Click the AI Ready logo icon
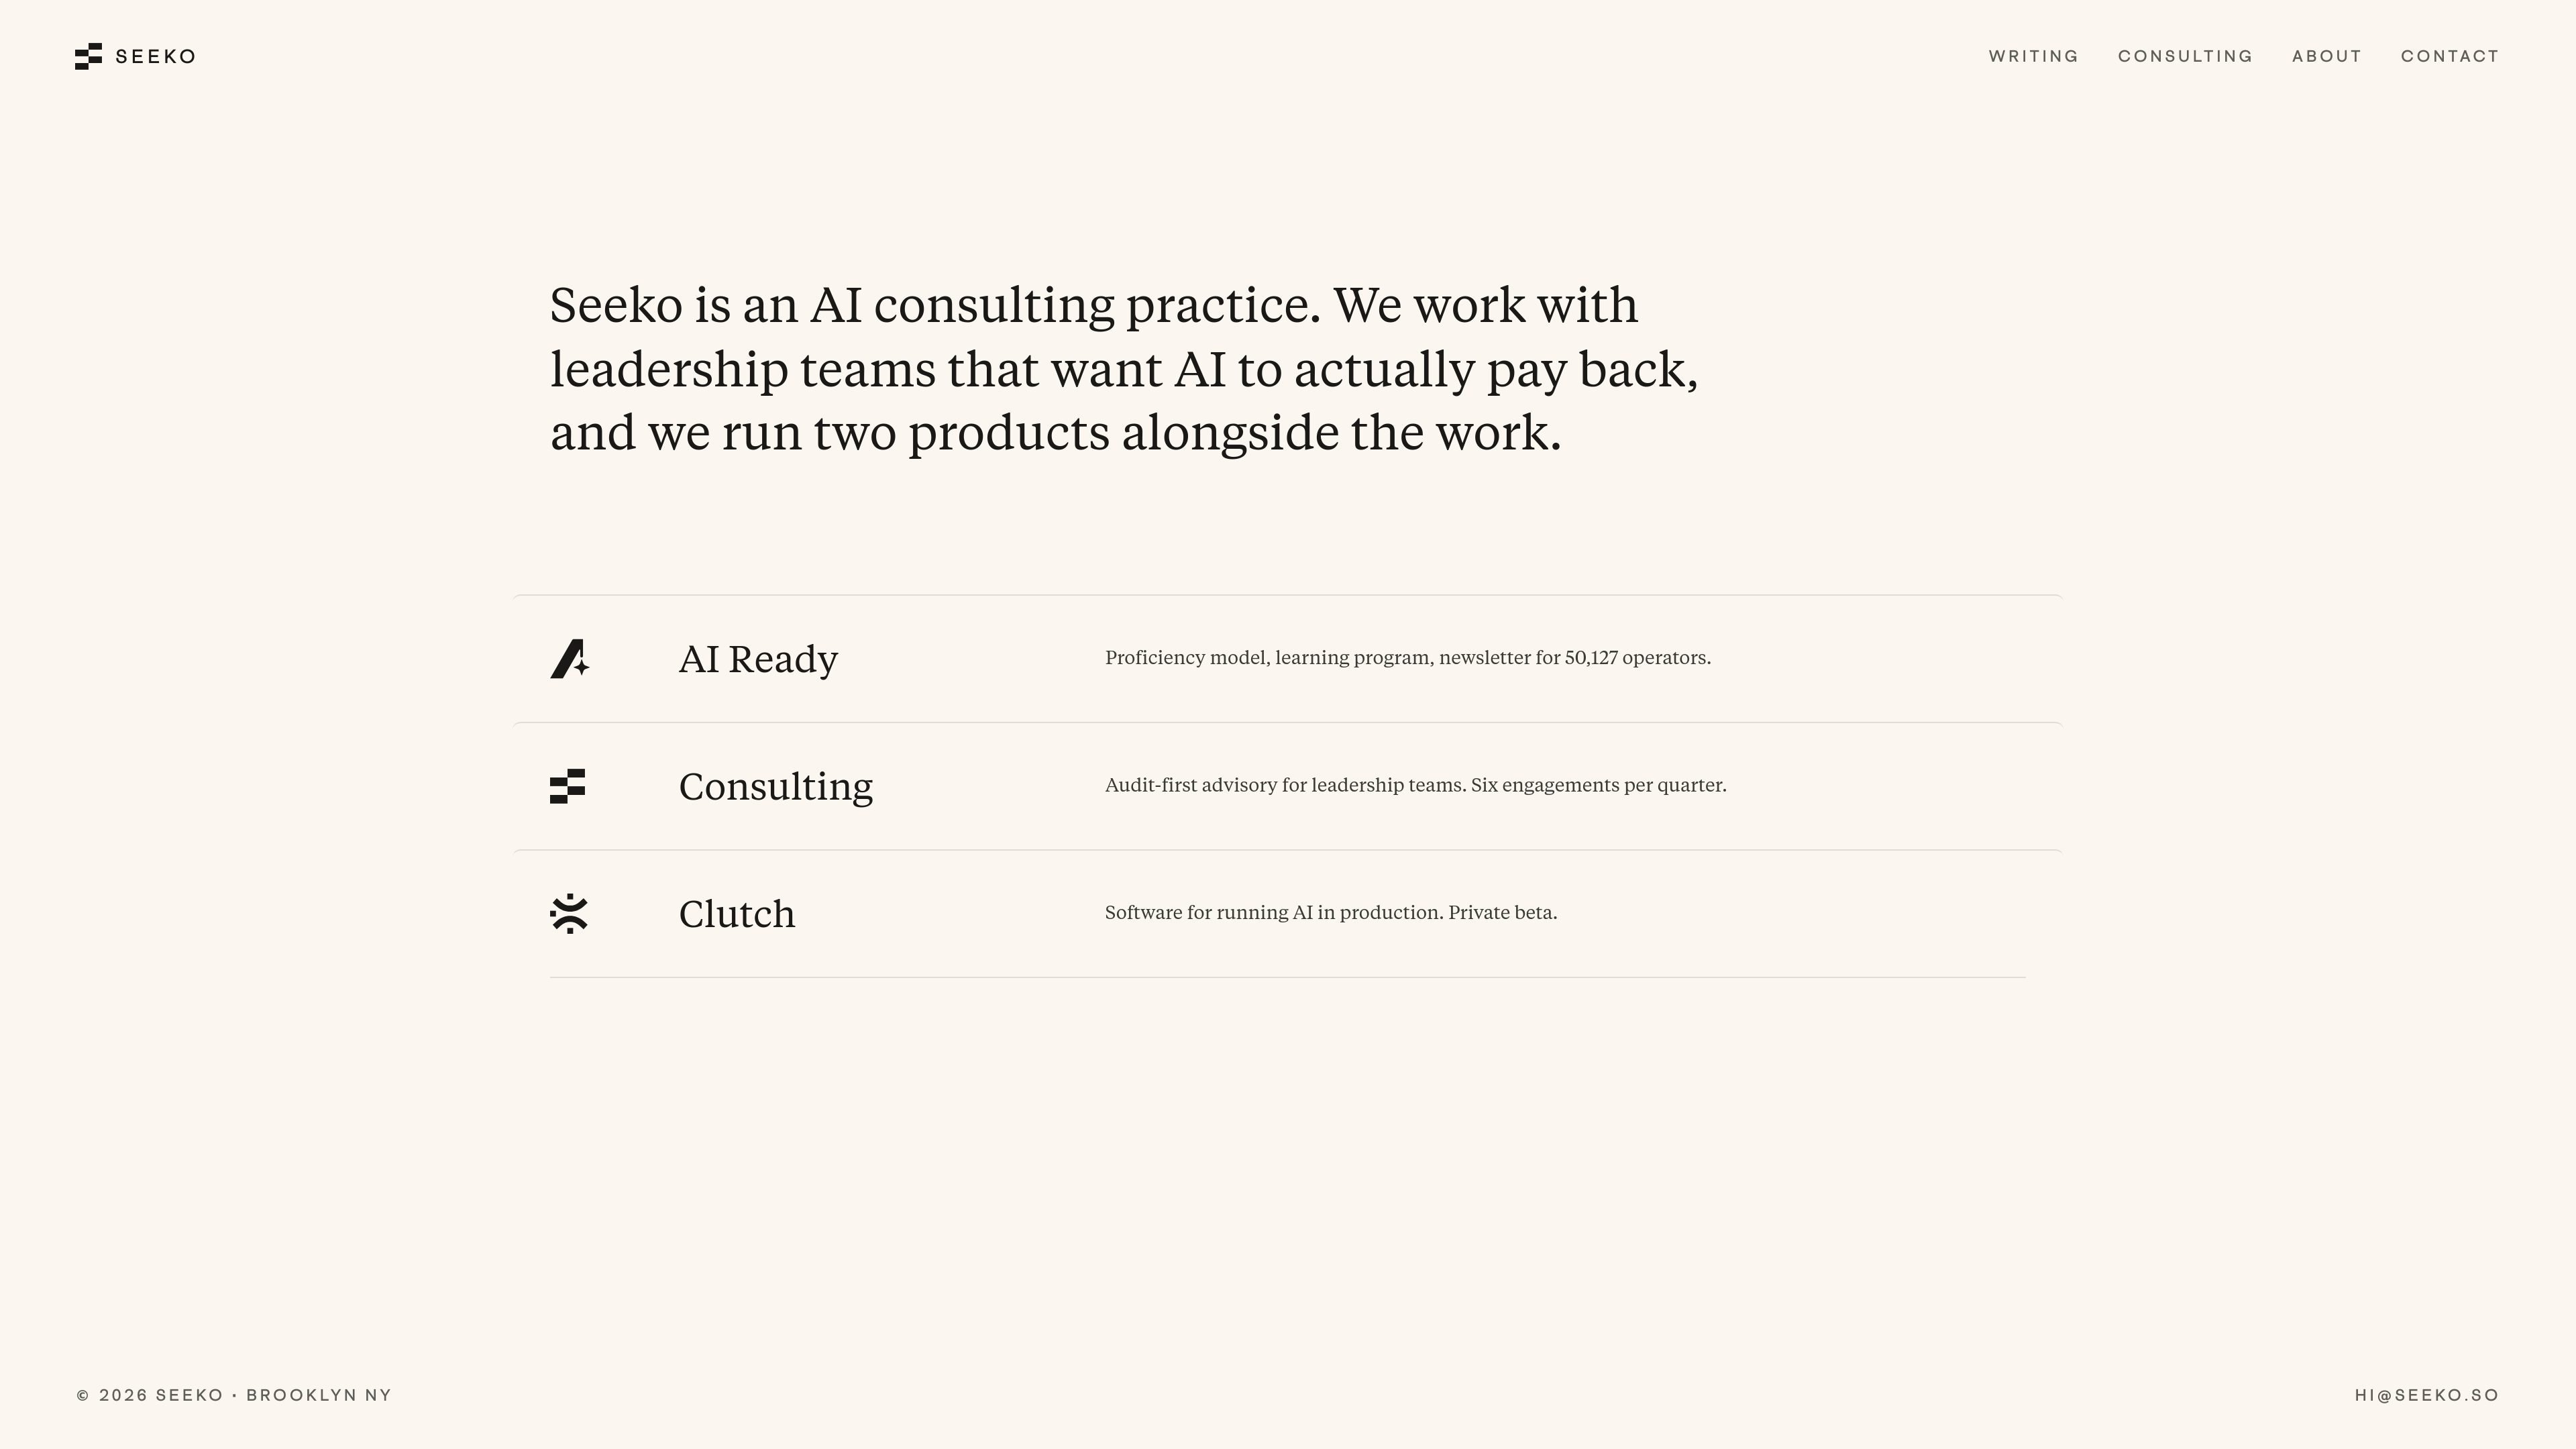 570,659
